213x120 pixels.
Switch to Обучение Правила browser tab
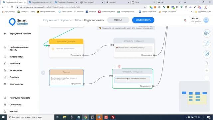click(x=66, y=2)
